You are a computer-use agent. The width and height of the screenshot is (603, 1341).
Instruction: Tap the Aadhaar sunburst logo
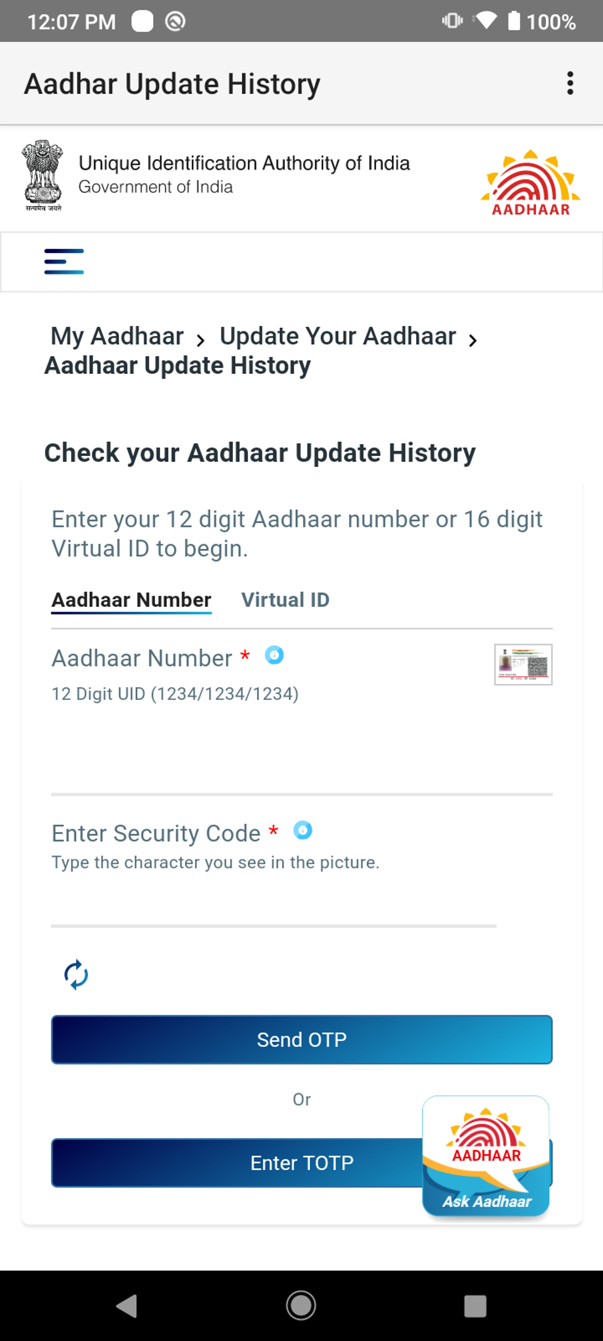(x=530, y=182)
